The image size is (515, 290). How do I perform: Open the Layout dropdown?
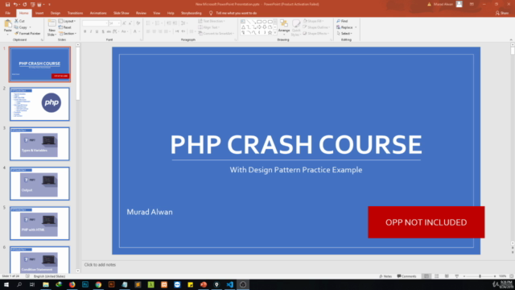coord(68,21)
